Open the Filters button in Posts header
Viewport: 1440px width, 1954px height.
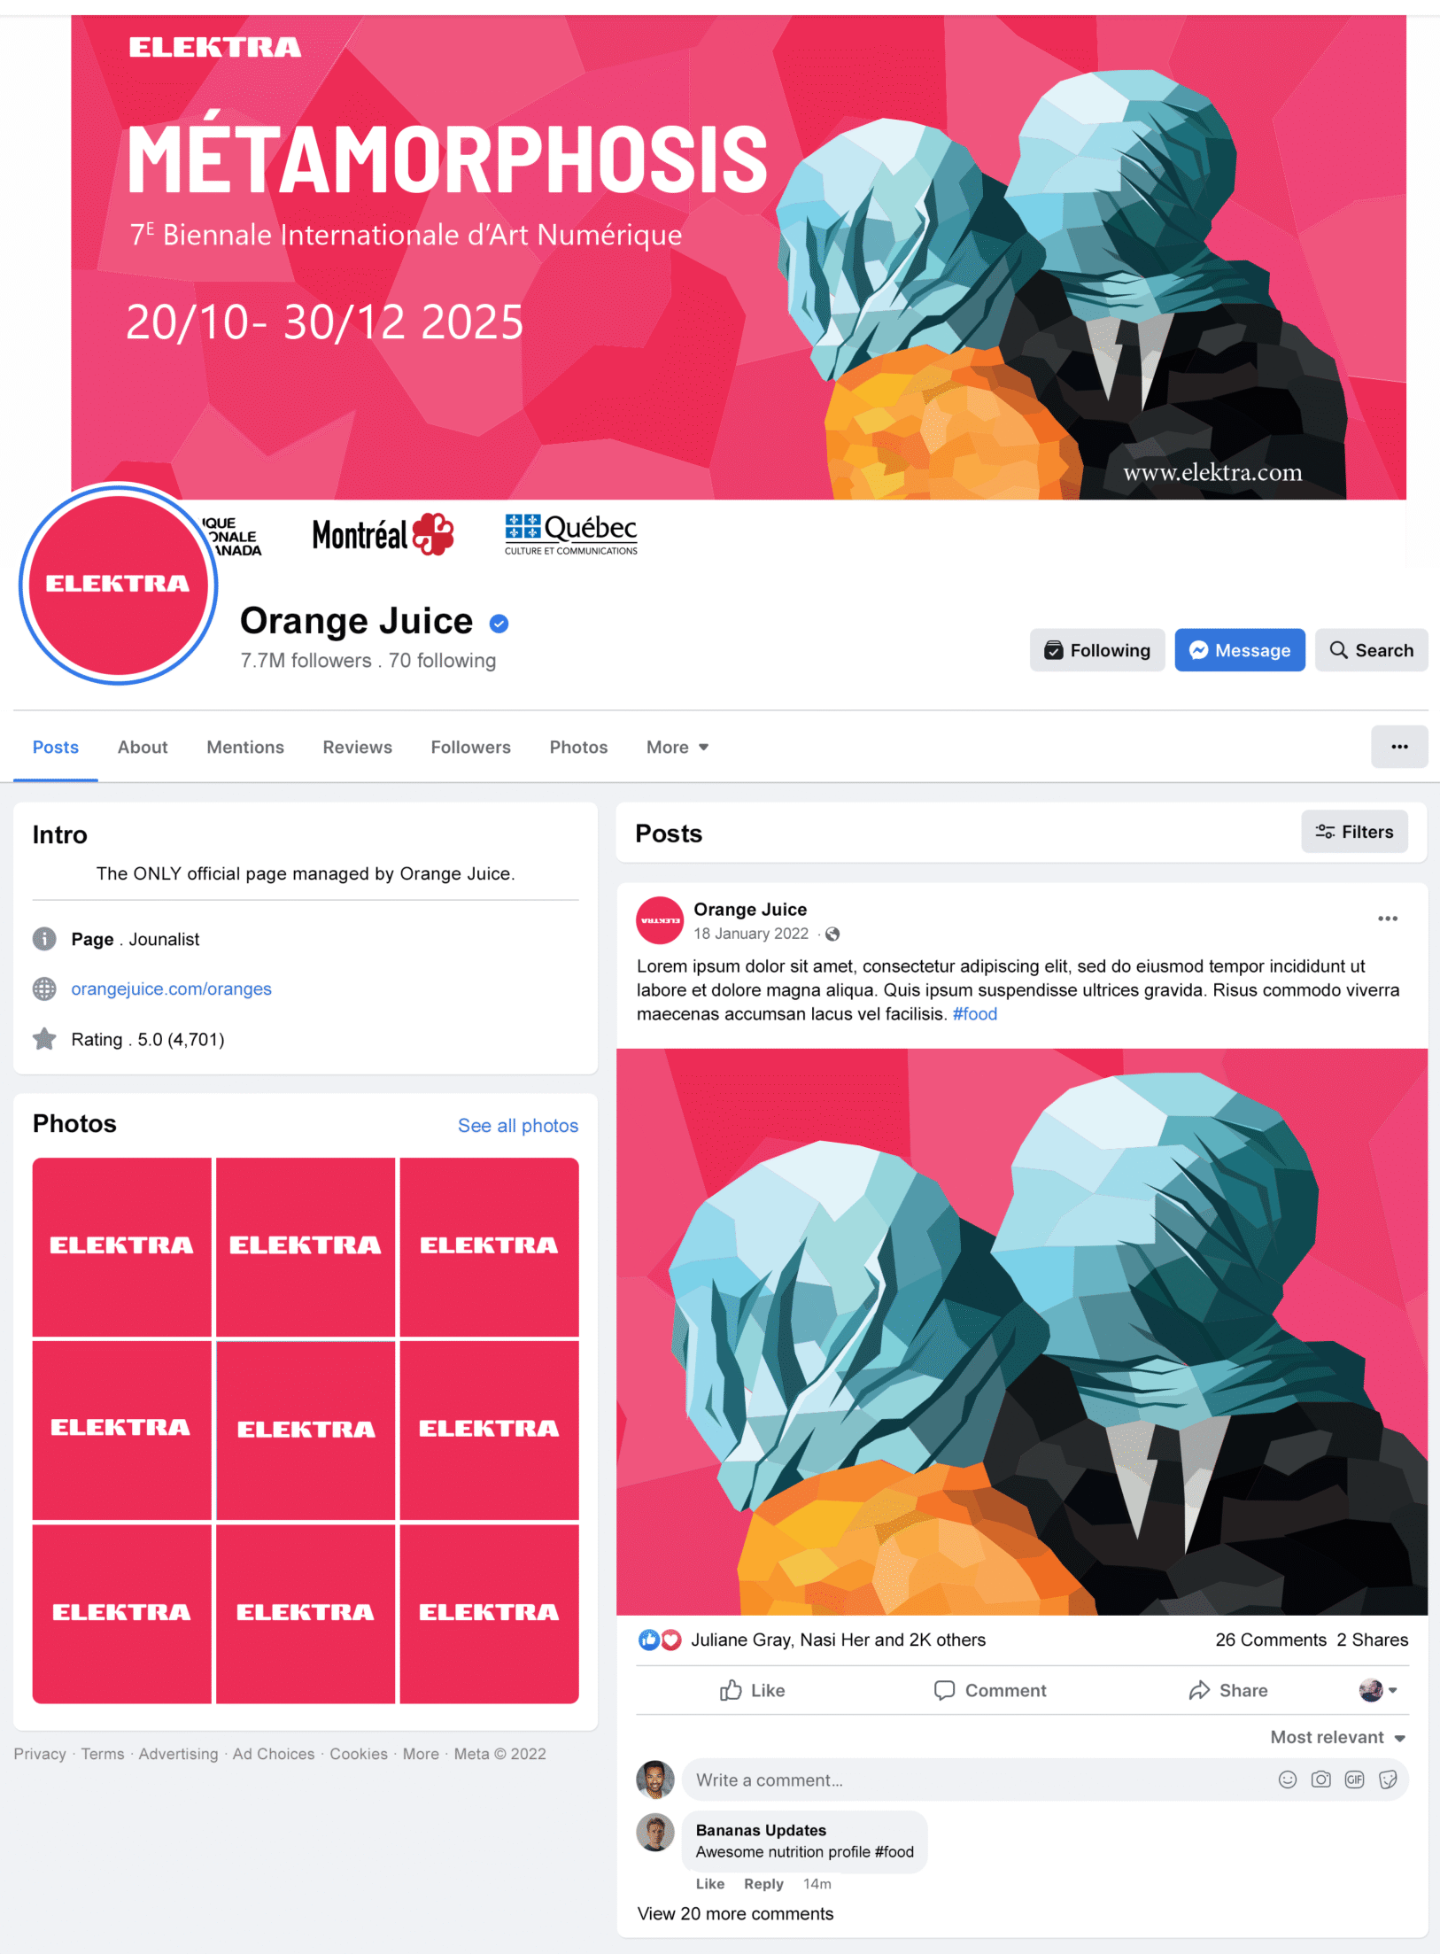1354,832
